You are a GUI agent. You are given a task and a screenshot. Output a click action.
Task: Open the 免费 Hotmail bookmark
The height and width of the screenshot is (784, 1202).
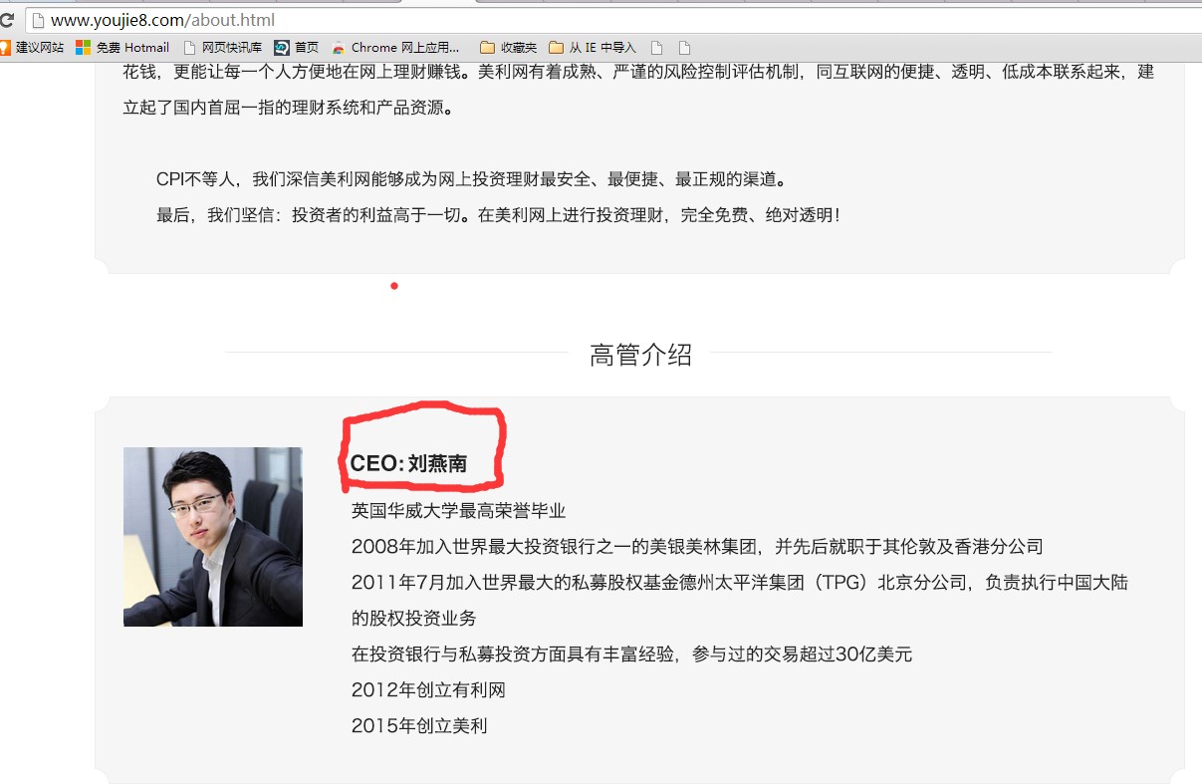pos(122,47)
